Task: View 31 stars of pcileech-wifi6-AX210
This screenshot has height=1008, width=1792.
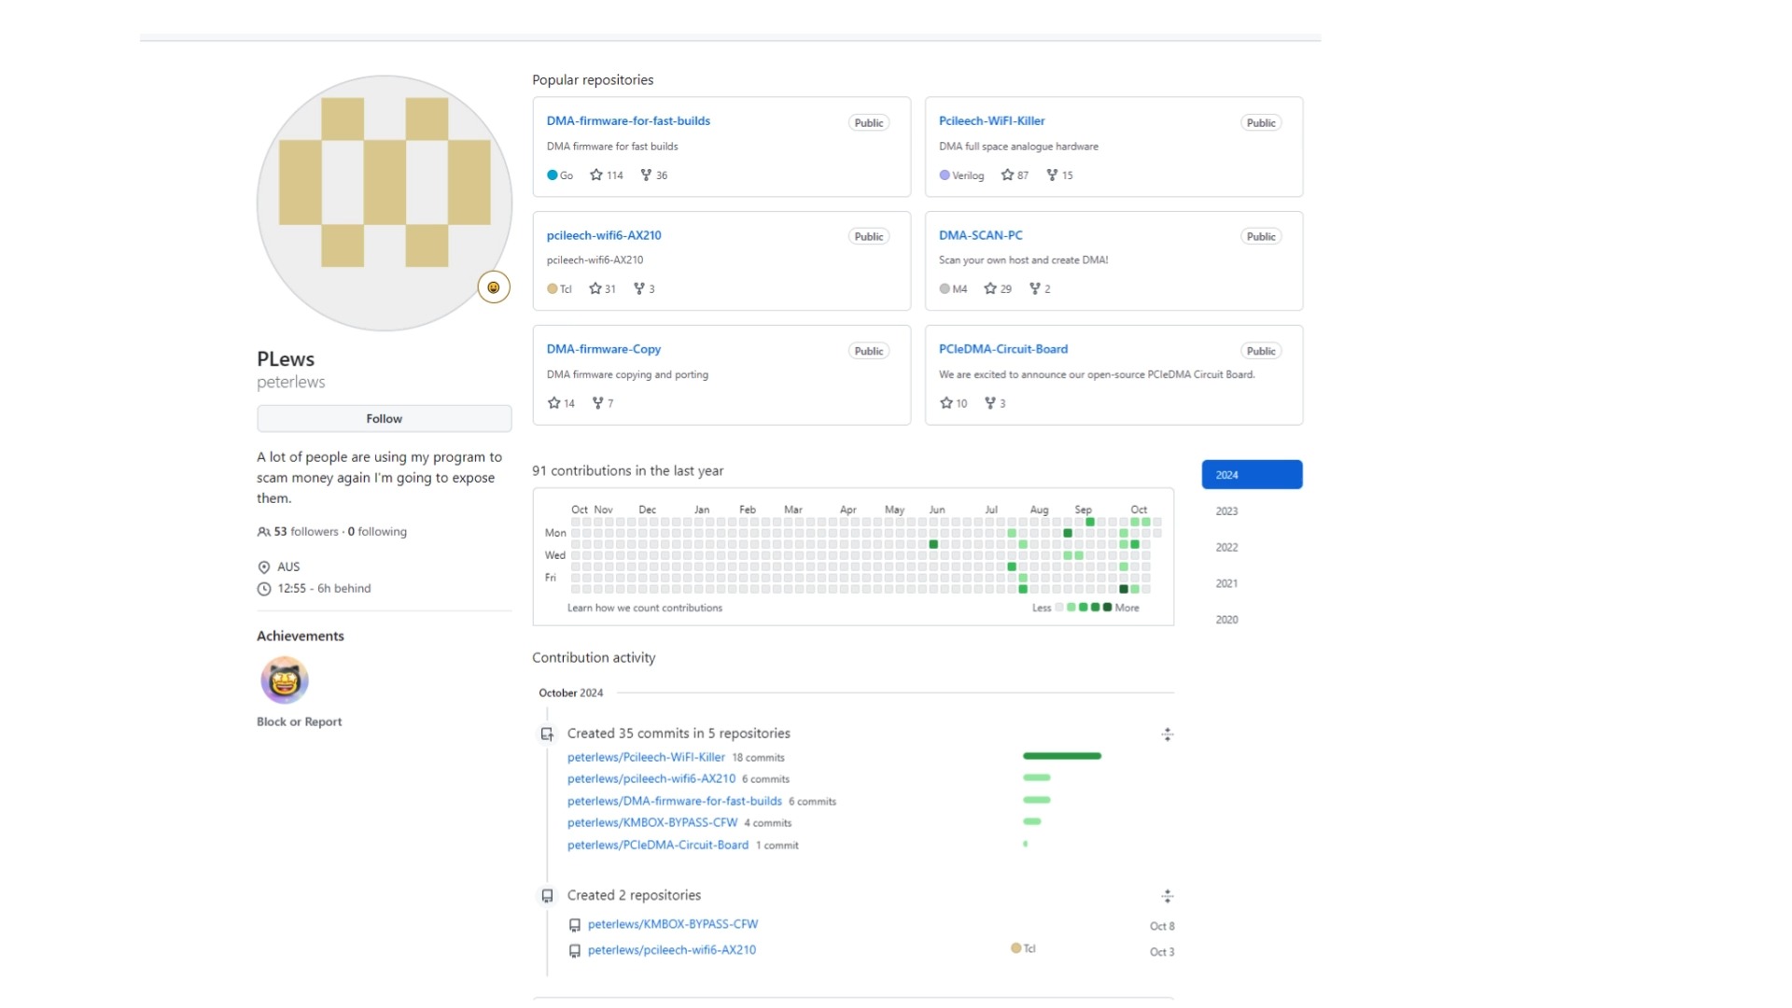Action: (x=603, y=289)
